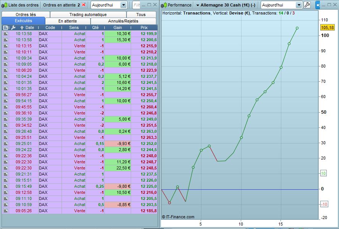Click the gain cell showing 22,50 €
339x229 pixels.
click(118, 168)
